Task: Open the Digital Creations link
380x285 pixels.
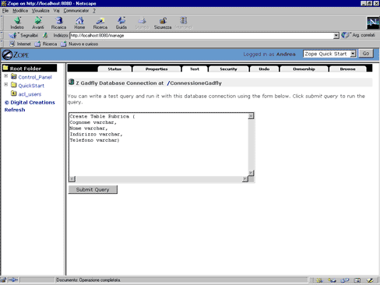Action: pyautogui.click(x=30, y=102)
